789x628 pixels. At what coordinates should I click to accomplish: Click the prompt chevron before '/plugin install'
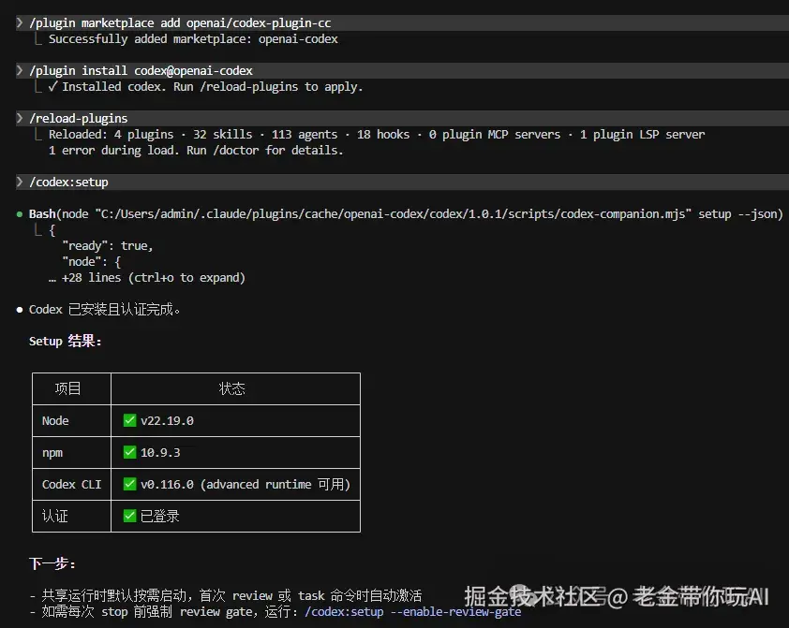coord(20,70)
